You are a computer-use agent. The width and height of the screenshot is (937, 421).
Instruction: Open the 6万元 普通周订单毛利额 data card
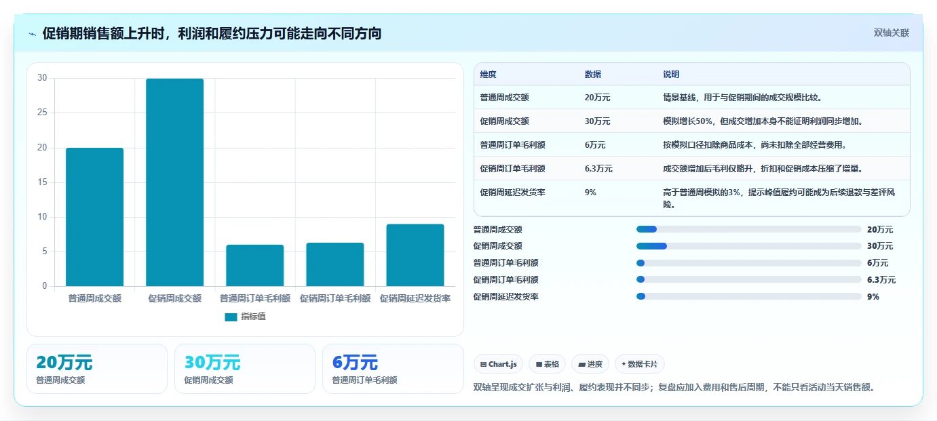[393, 369]
